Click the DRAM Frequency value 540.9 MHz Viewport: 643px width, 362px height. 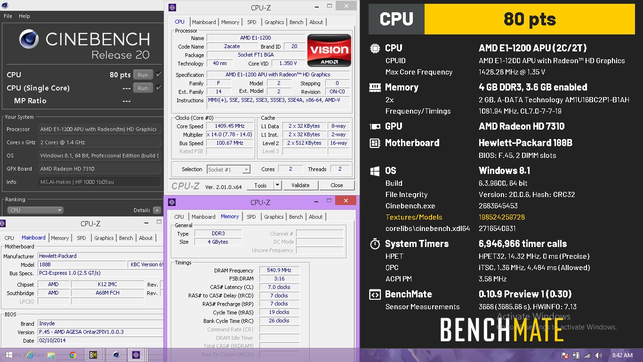click(x=279, y=270)
